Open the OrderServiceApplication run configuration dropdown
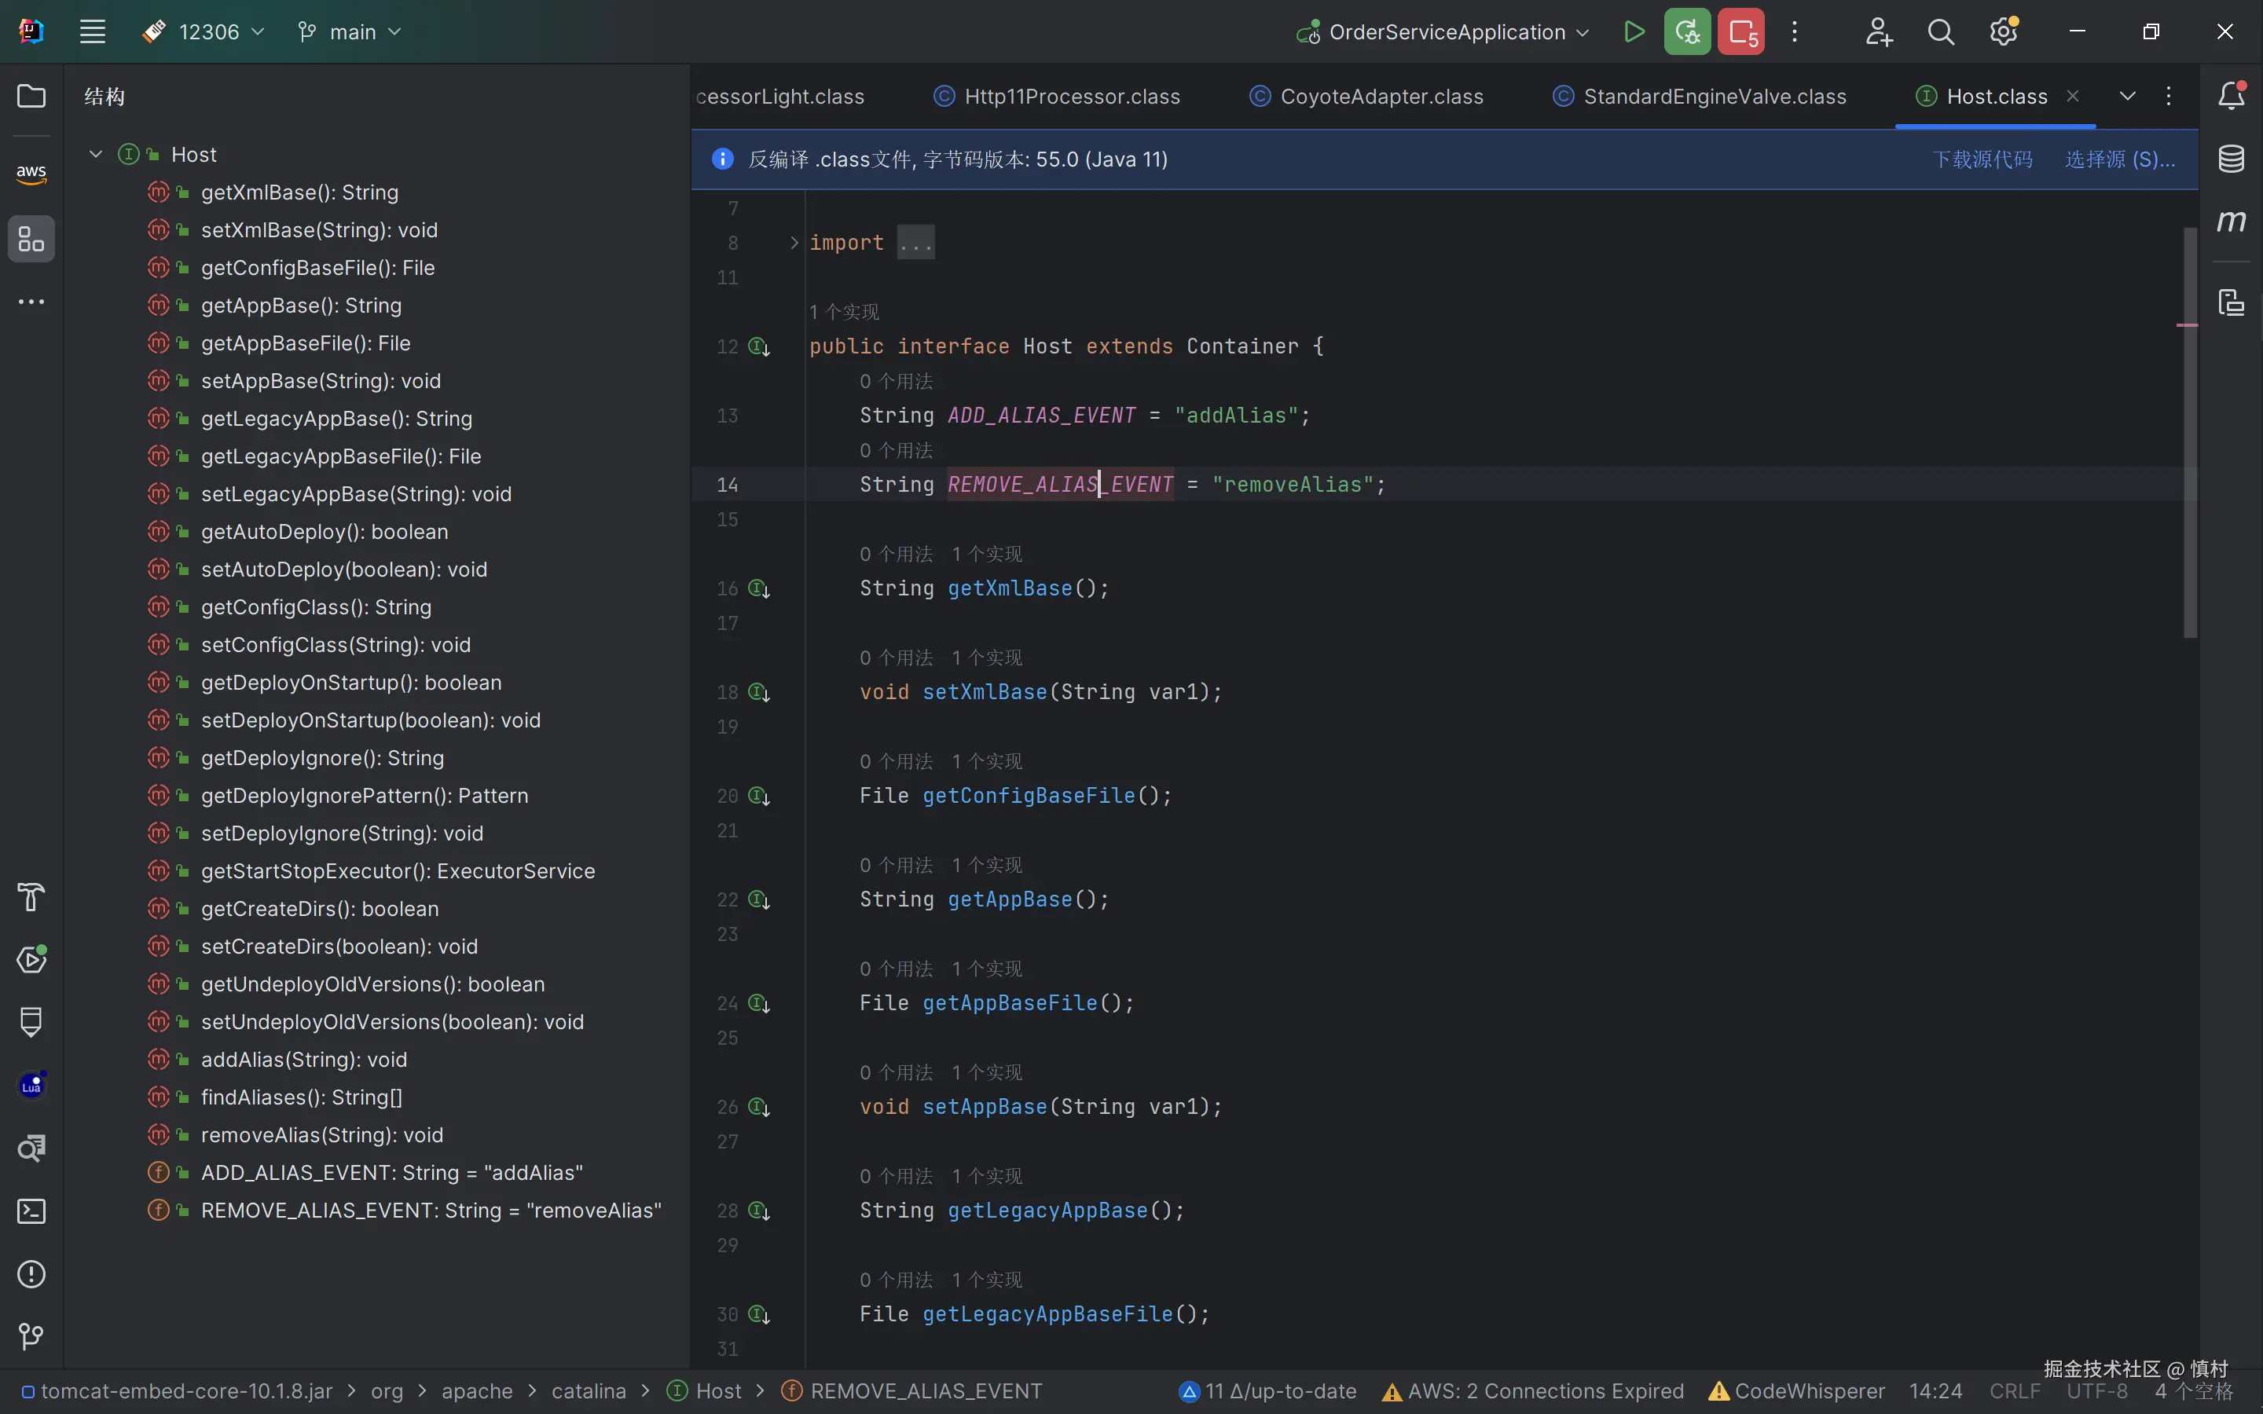This screenshot has width=2263, height=1414. [x=1445, y=31]
